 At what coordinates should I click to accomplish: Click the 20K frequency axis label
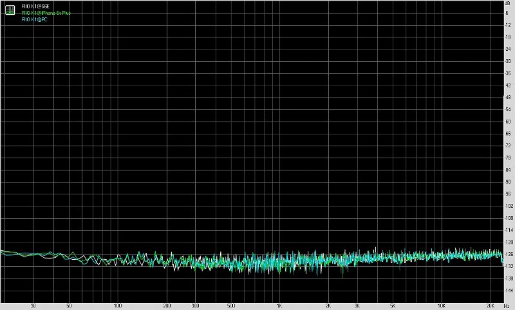tap(490, 305)
